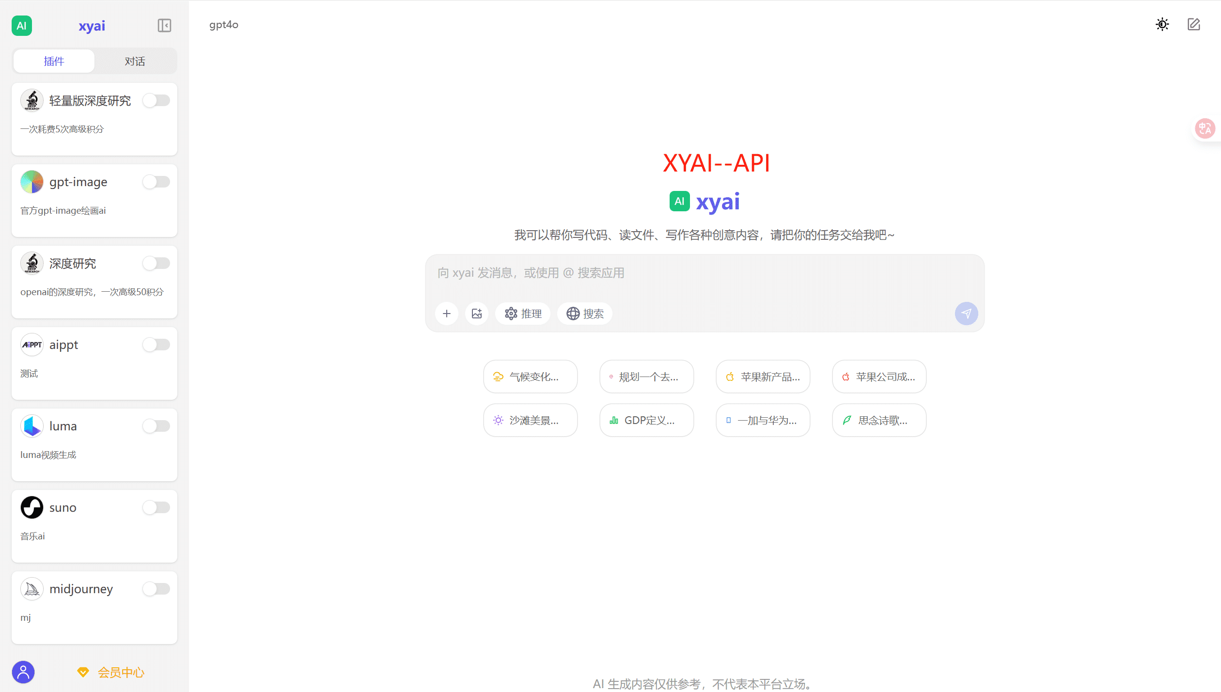The width and height of the screenshot is (1221, 692).
Task: Switch on the suno plugin
Action: (x=156, y=507)
